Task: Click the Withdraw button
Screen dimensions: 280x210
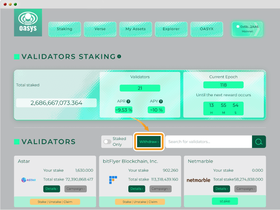Action: click(149, 141)
